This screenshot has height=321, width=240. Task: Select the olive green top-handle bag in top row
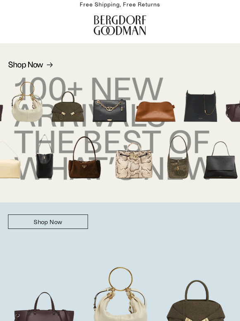[68, 107]
